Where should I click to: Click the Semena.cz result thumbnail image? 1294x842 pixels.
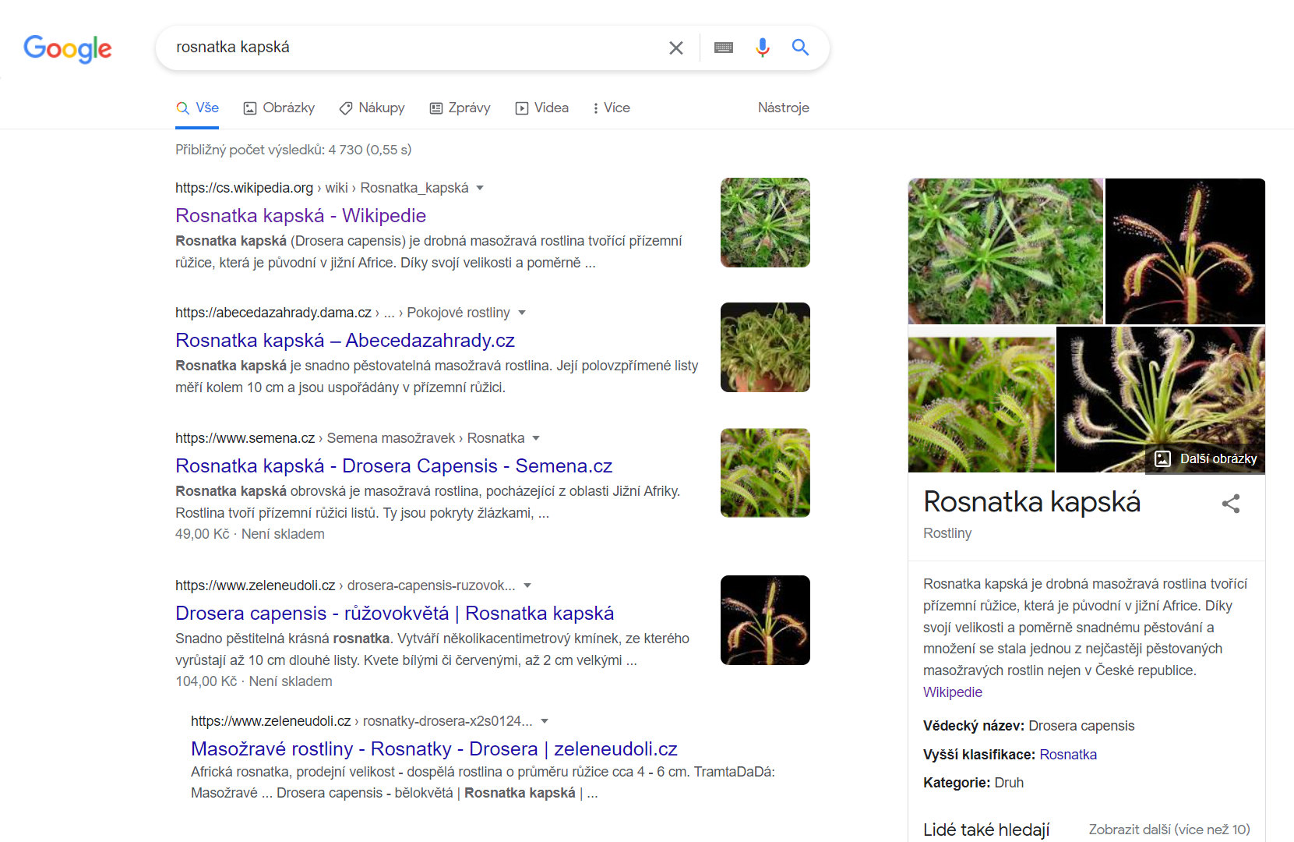[765, 472]
